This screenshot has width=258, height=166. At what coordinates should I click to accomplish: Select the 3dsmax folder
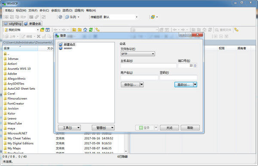coord(11,59)
